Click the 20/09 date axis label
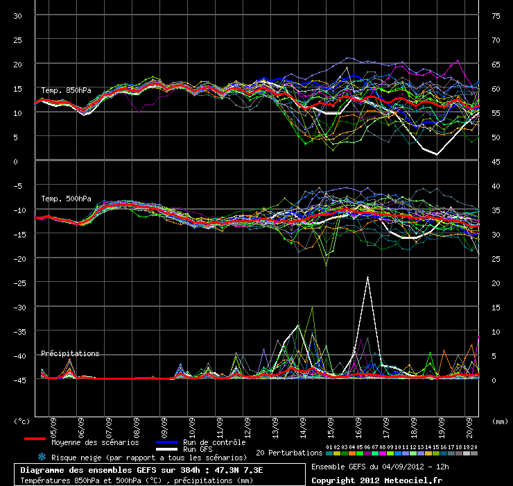This screenshot has width=513, height=486. [x=469, y=424]
